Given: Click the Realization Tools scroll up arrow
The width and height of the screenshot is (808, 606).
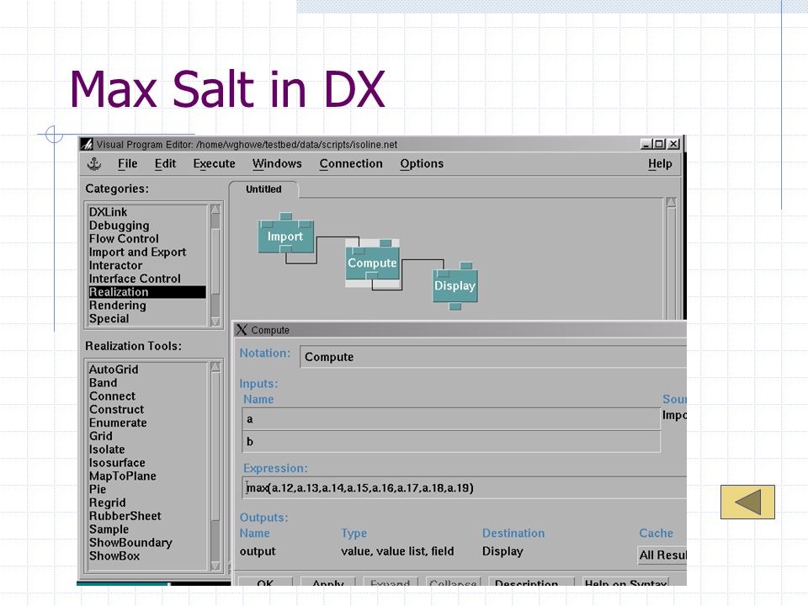Looking at the screenshot, I should [x=215, y=367].
